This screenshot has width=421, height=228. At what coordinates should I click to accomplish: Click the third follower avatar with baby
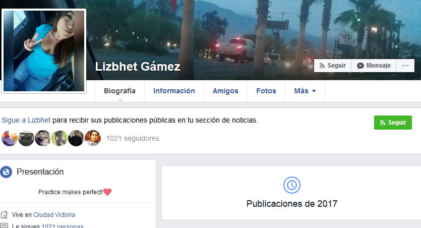pos(43,138)
